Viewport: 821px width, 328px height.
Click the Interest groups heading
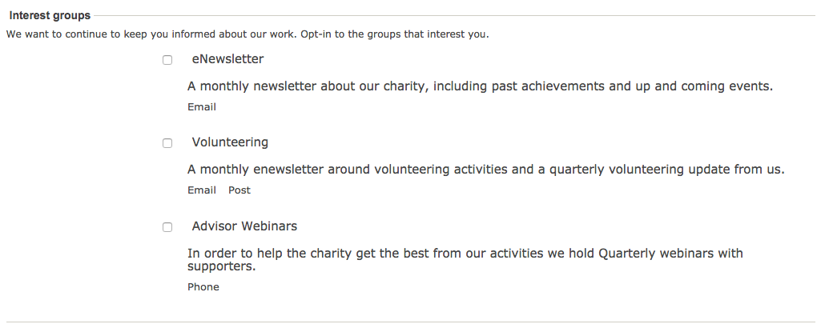[50, 16]
